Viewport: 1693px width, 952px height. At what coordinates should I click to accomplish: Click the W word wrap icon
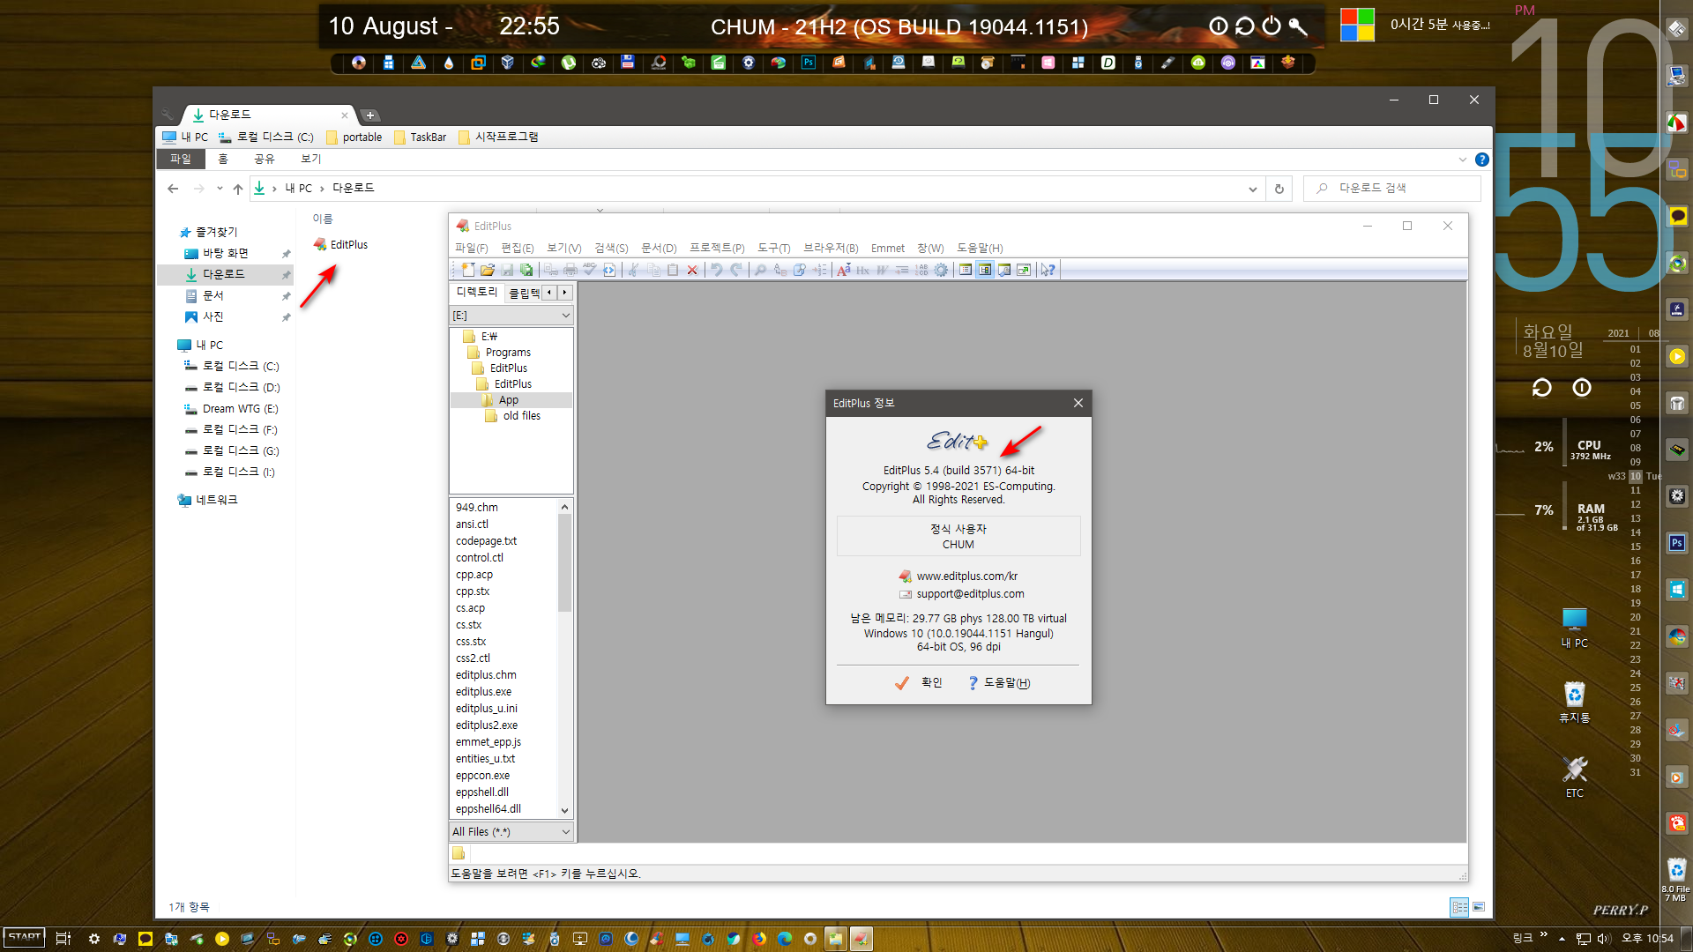tap(882, 270)
